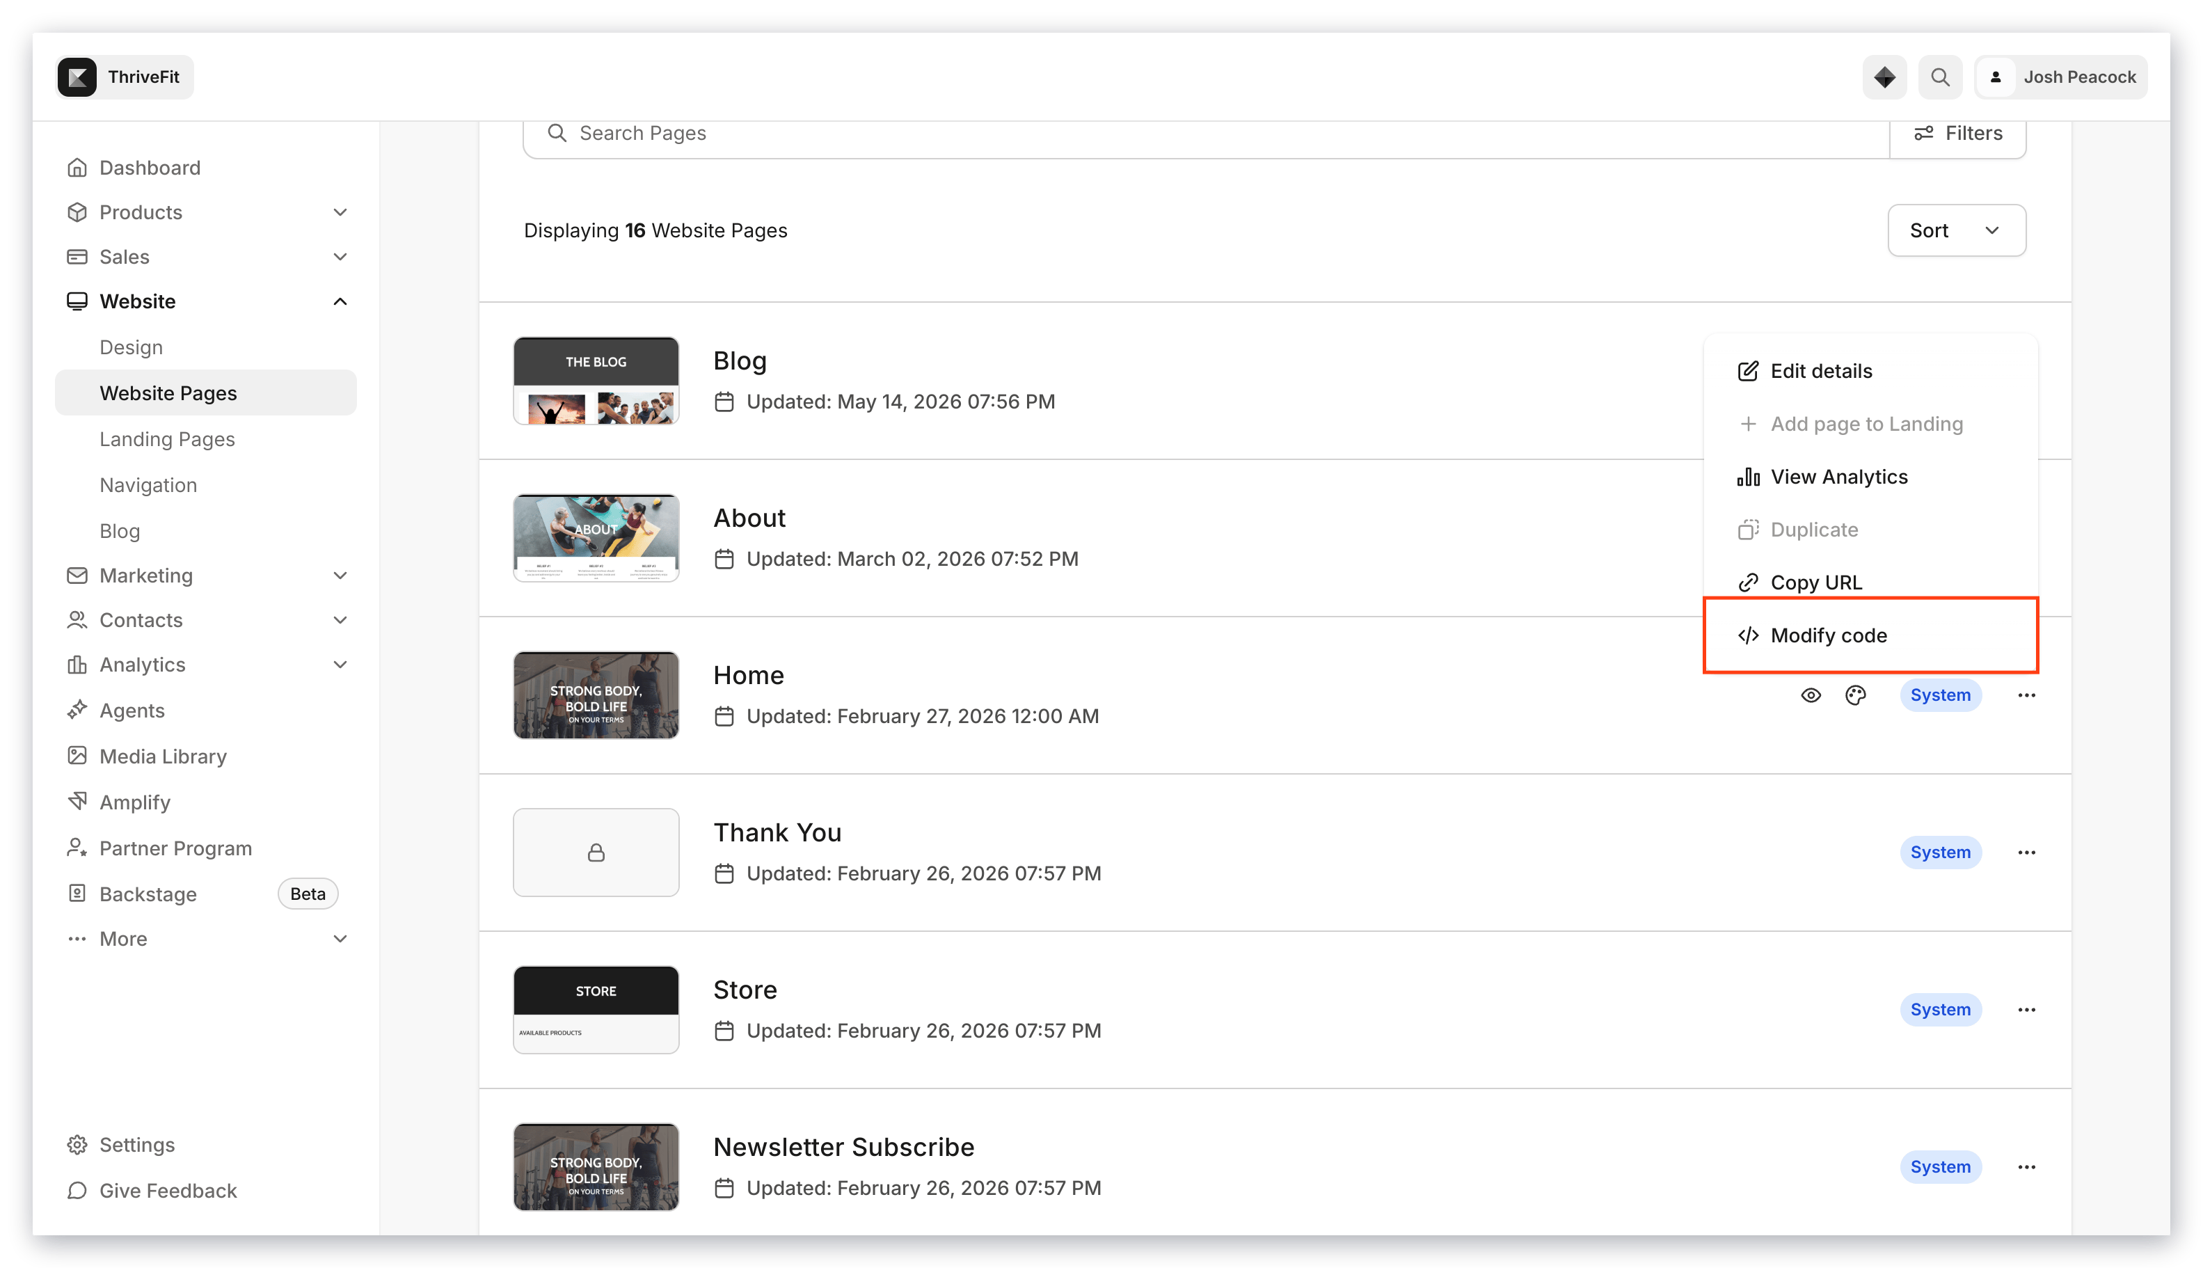
Task: Select Website Pages in sidebar
Action: click(x=207, y=393)
